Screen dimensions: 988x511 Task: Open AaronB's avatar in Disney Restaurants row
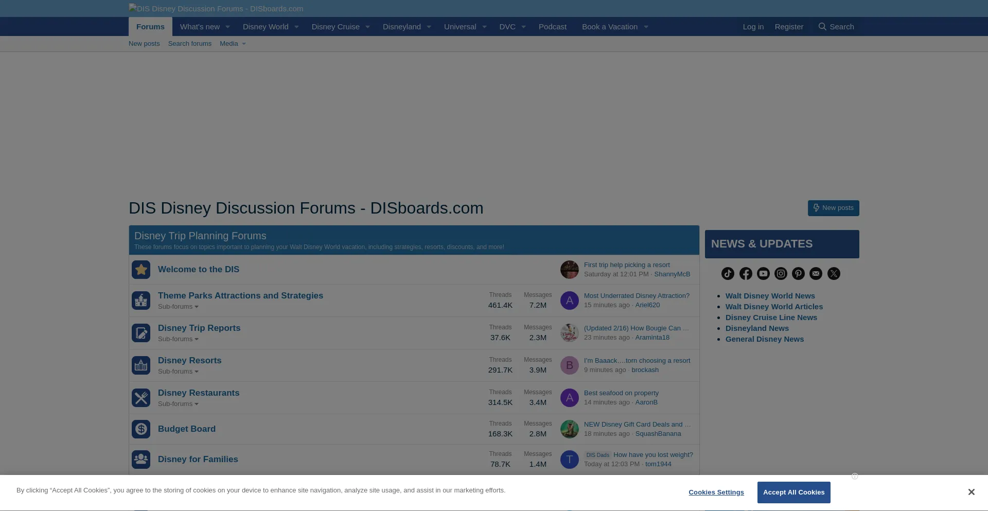[570, 398]
